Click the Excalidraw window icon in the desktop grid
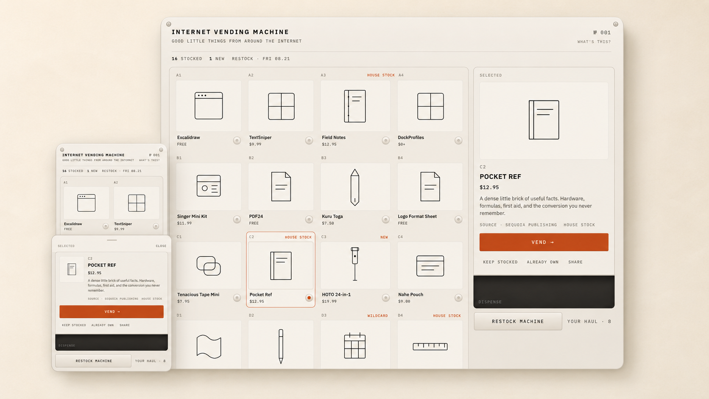This screenshot has height=399, width=709. (209, 106)
